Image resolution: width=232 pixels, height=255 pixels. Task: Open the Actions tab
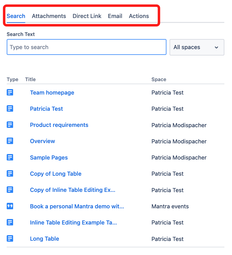139,16
